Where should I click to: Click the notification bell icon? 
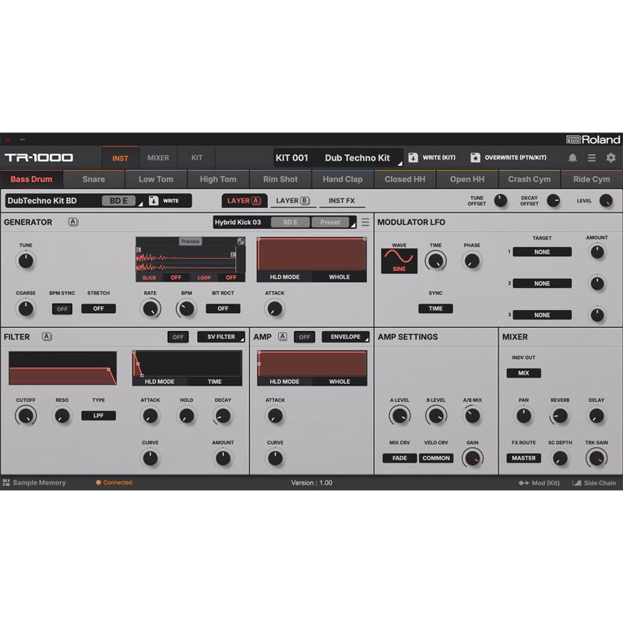tap(572, 158)
